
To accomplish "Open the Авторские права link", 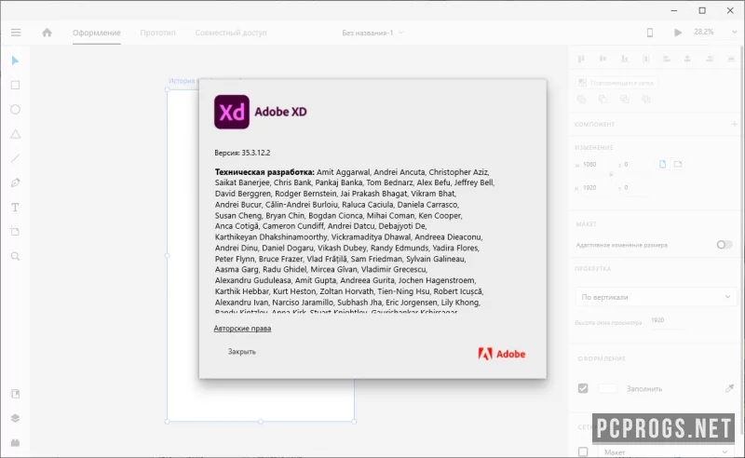I will click(242, 329).
